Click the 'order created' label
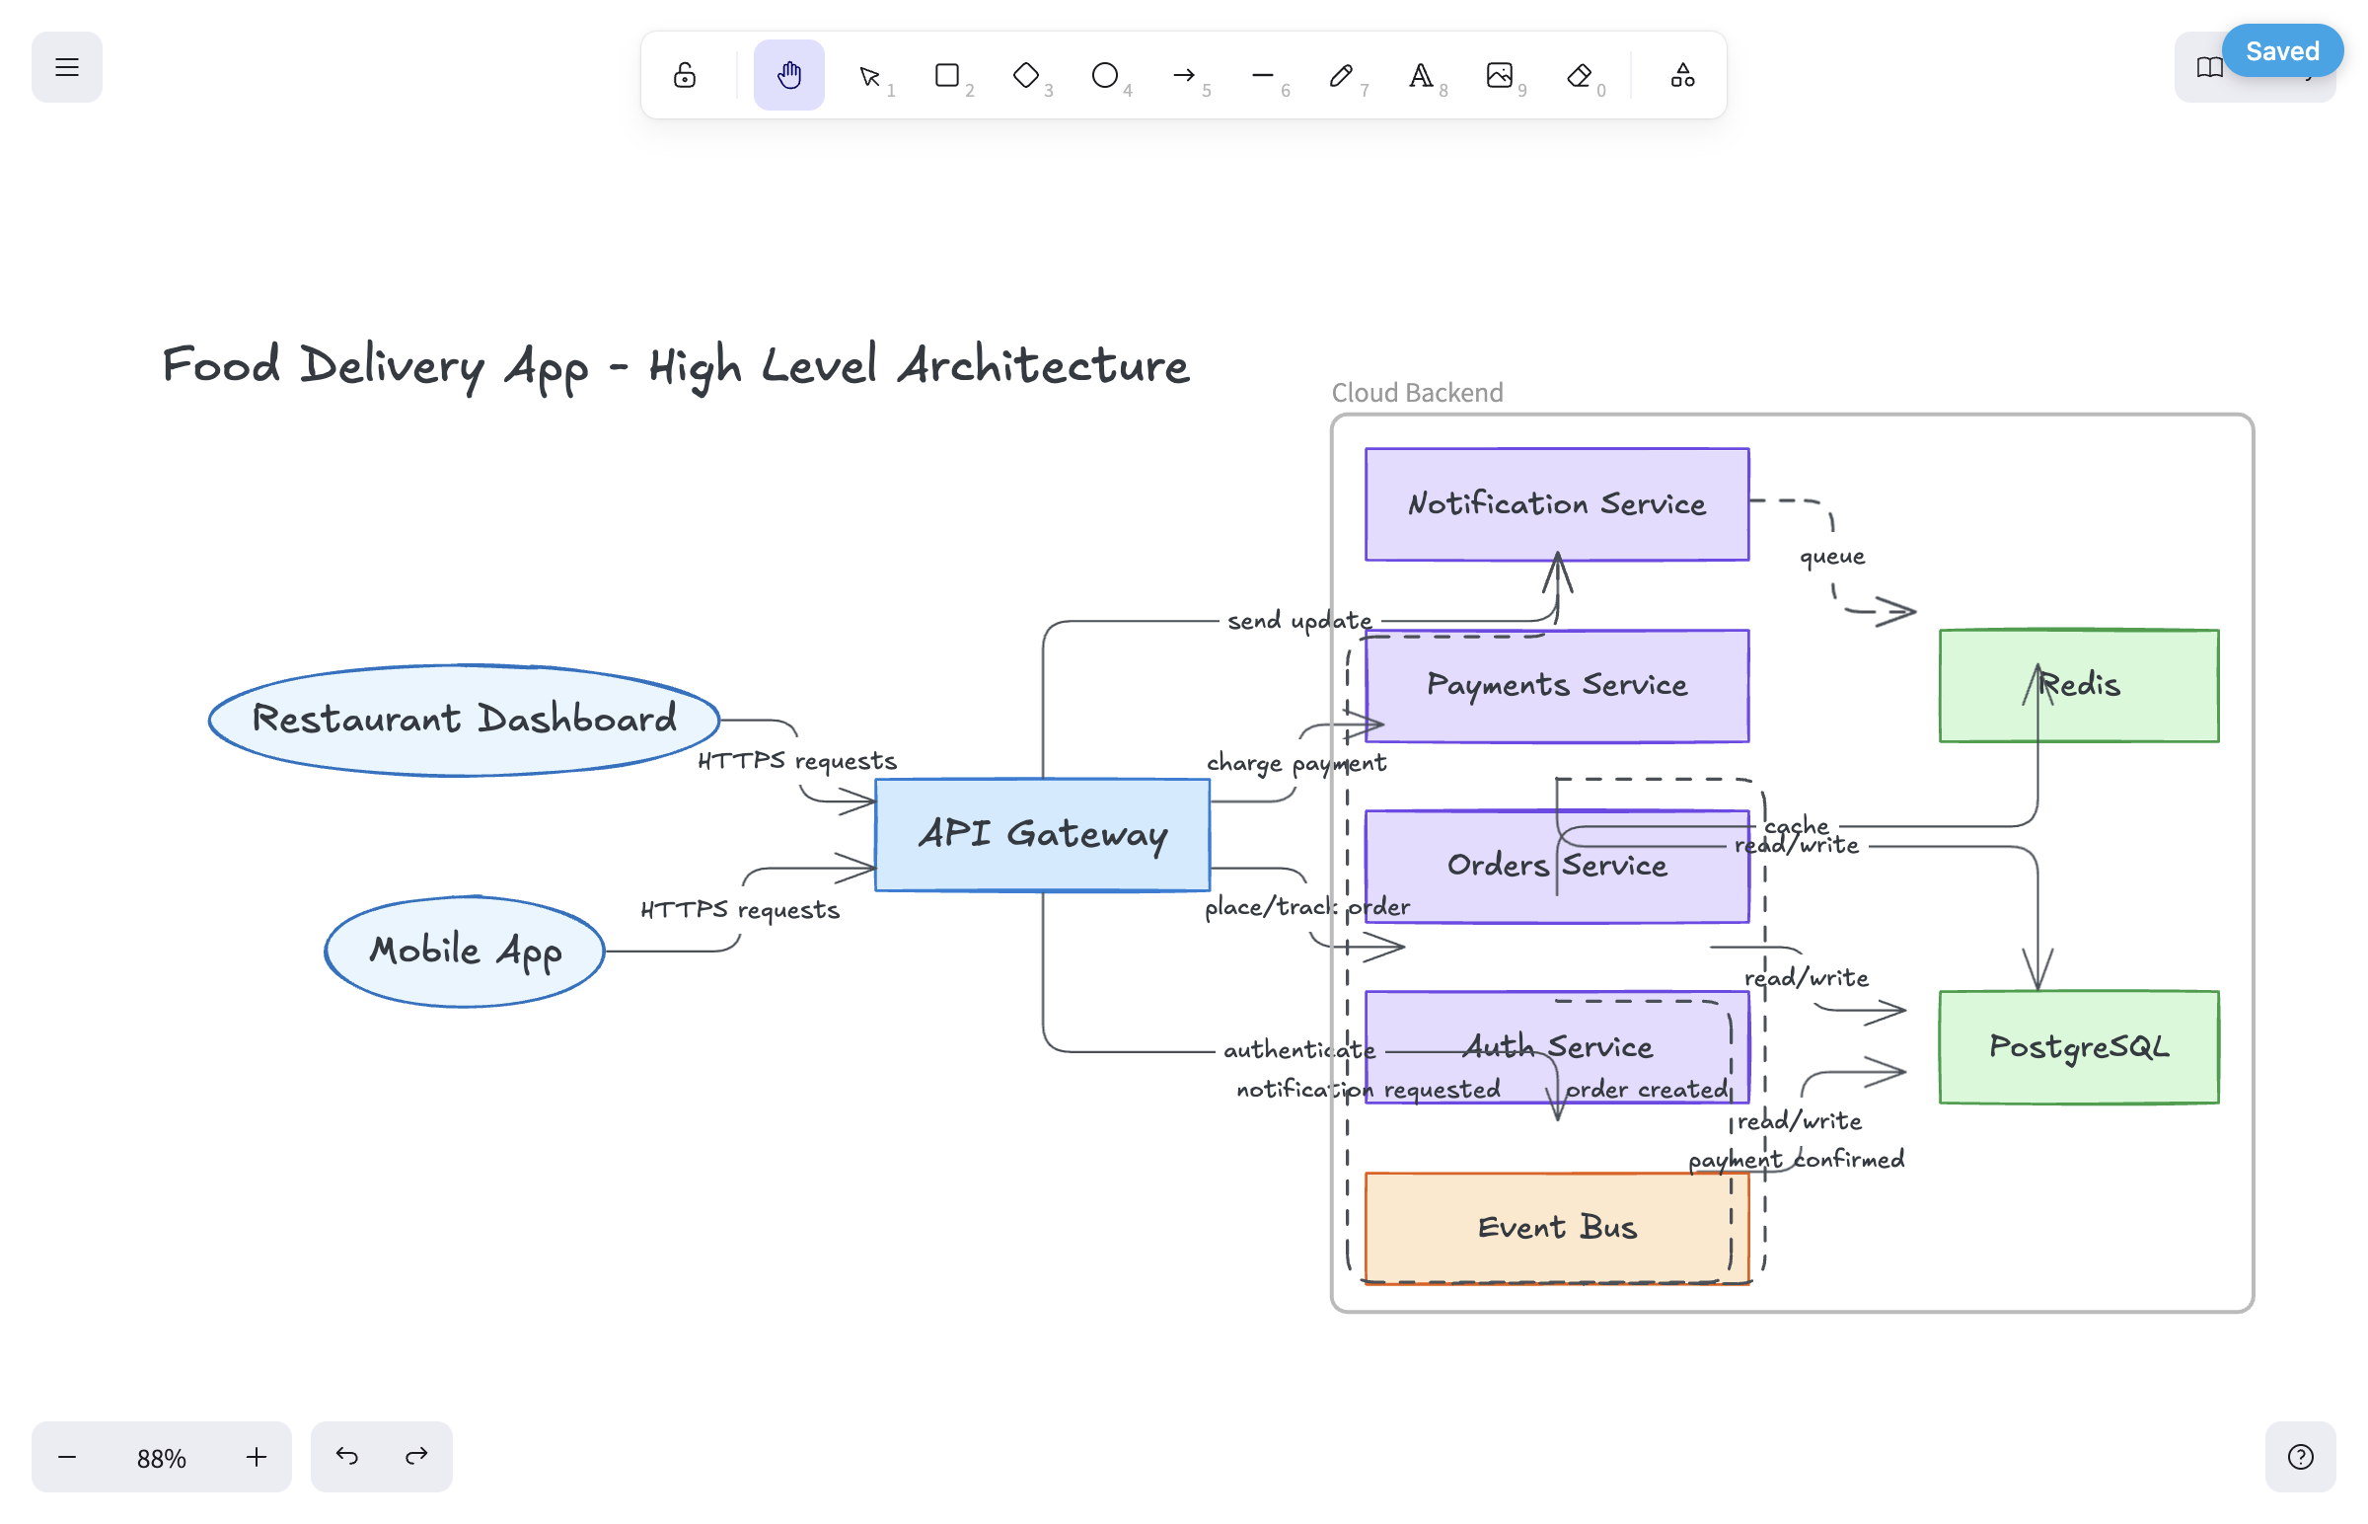Viewport: 2368px width, 1524px height. 1646,1090
